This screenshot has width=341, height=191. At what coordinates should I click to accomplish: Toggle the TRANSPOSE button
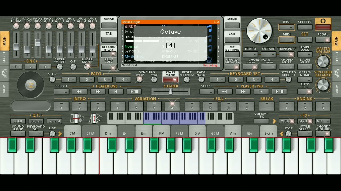[287, 54]
